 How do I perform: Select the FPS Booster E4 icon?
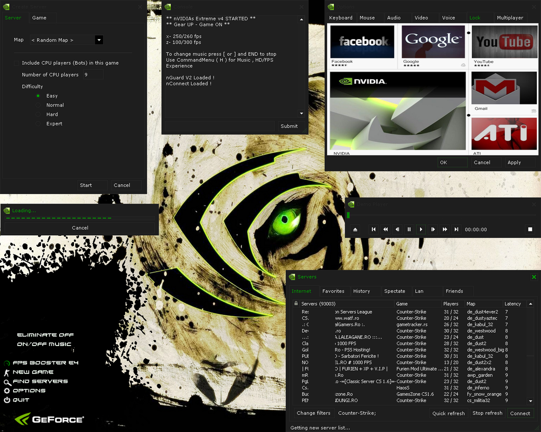click(x=6, y=363)
